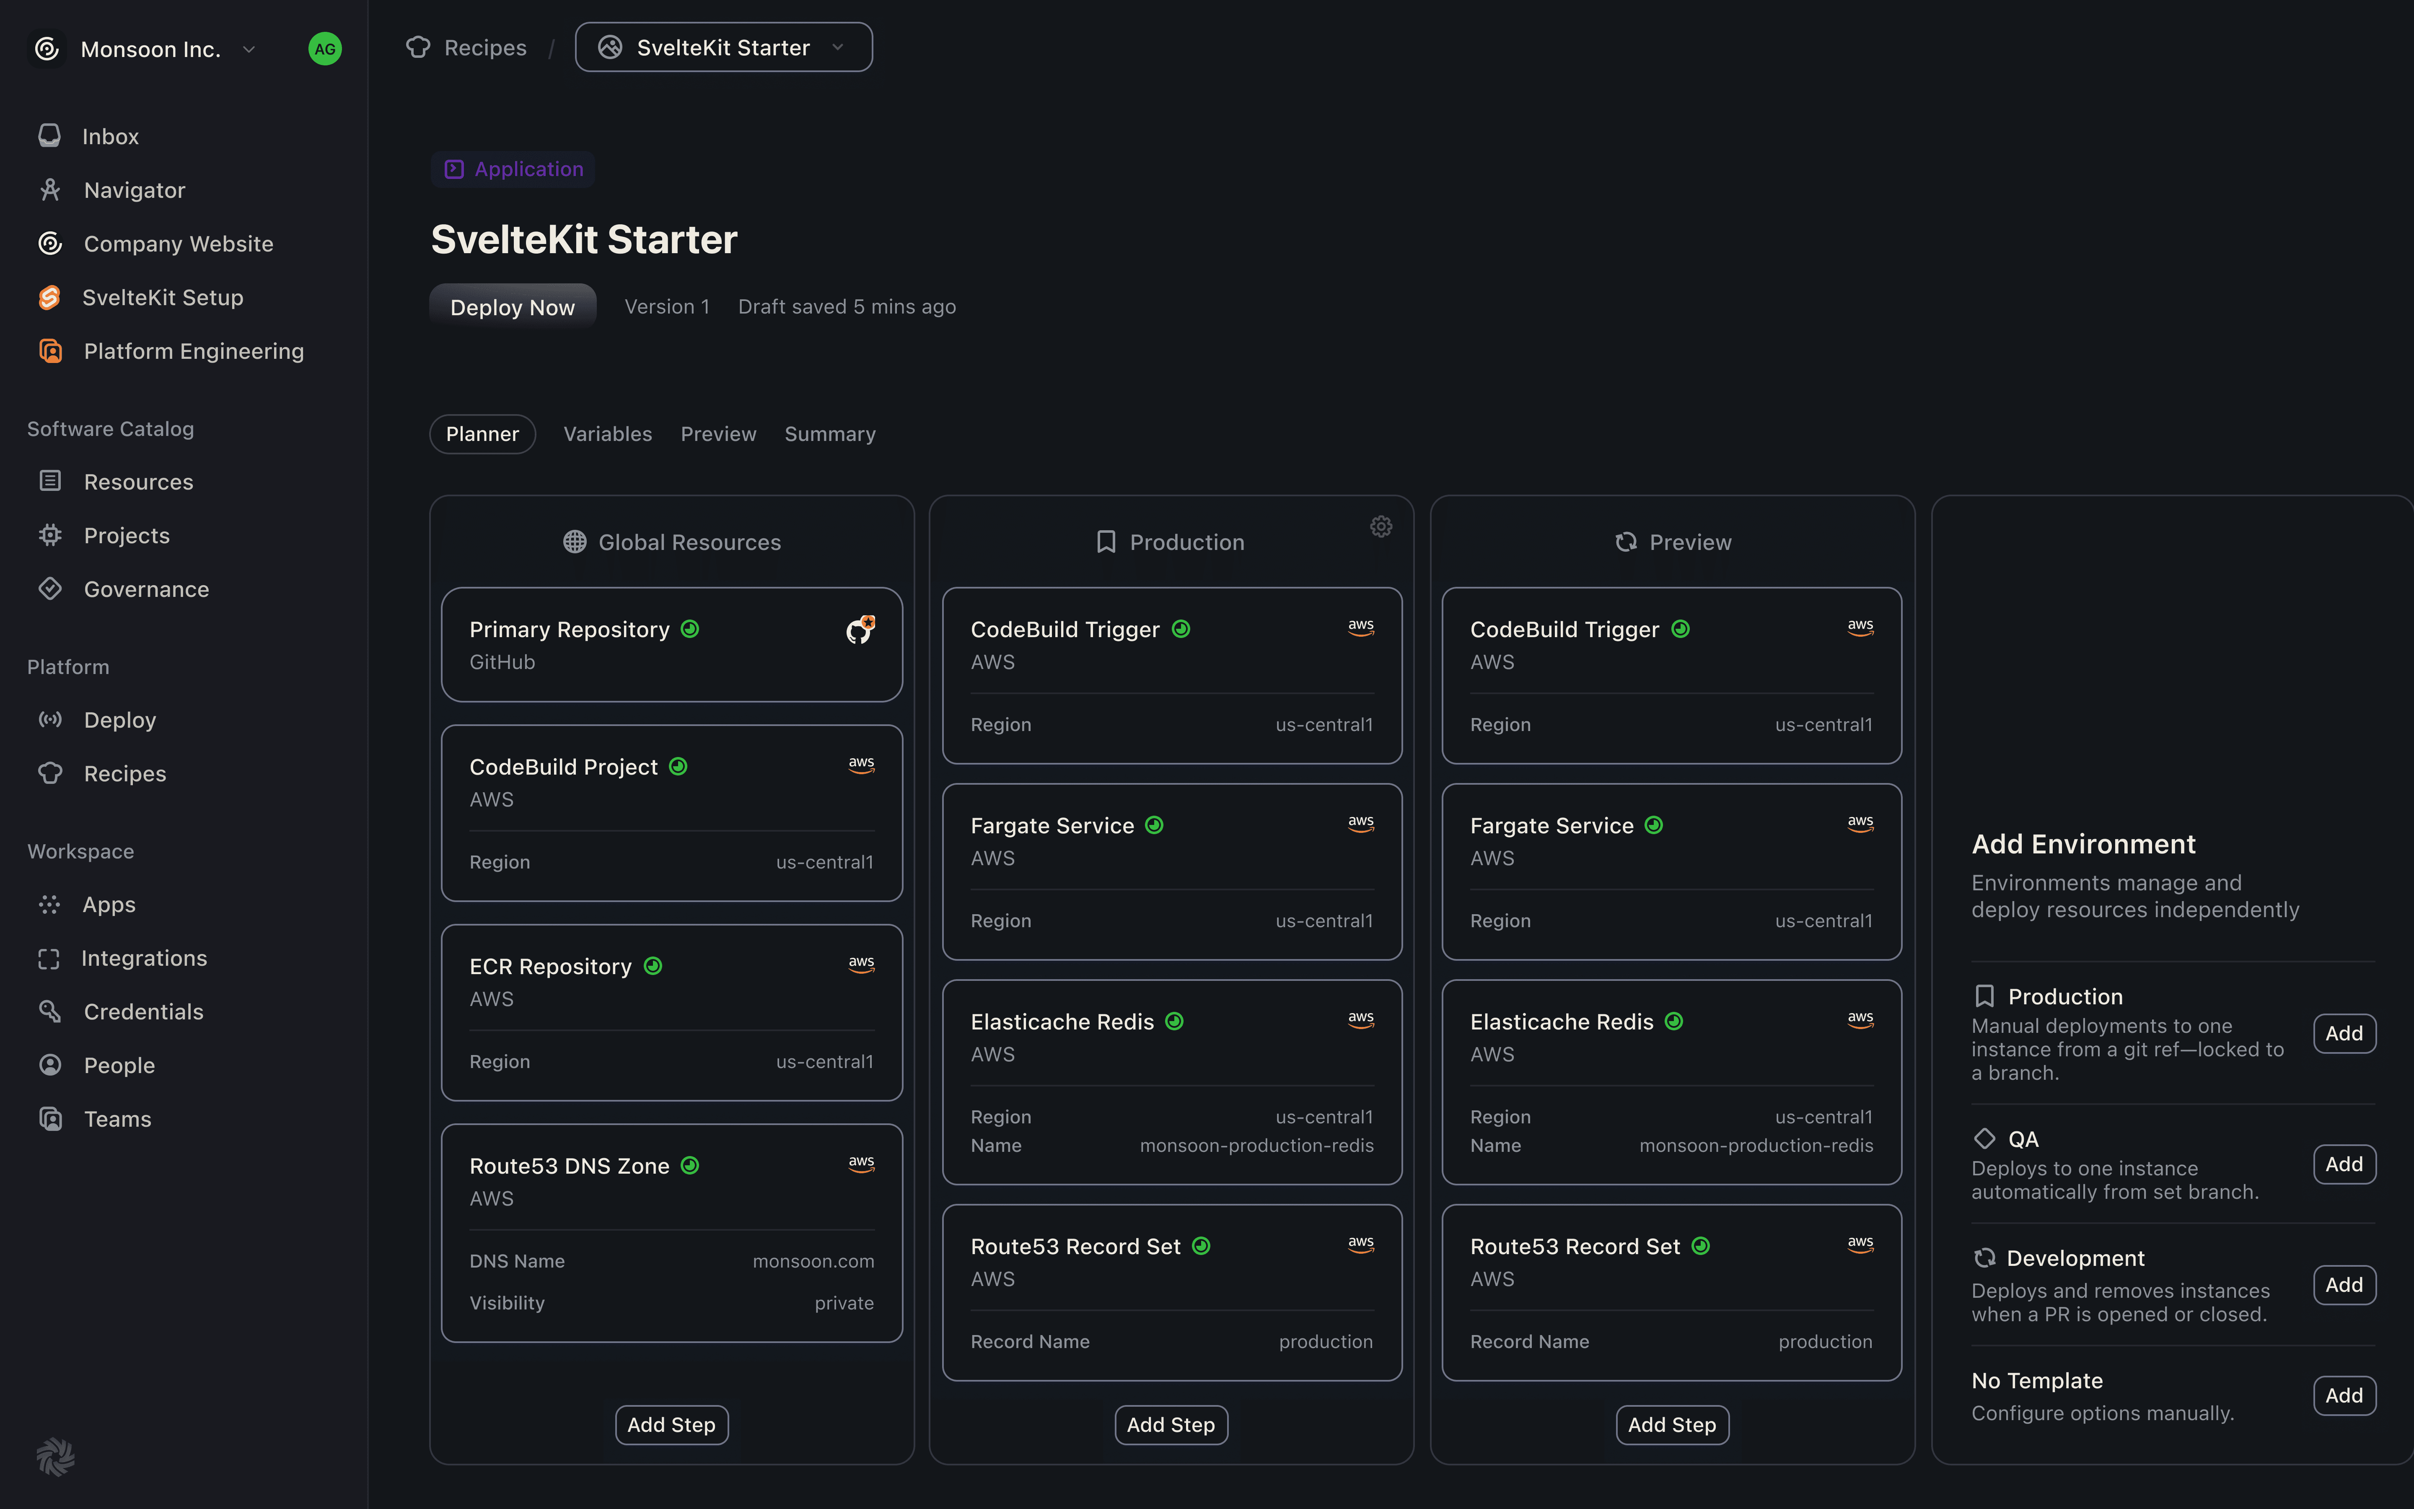
Task: Go to Projects in Software Catalog
Action: tap(104, 536)
